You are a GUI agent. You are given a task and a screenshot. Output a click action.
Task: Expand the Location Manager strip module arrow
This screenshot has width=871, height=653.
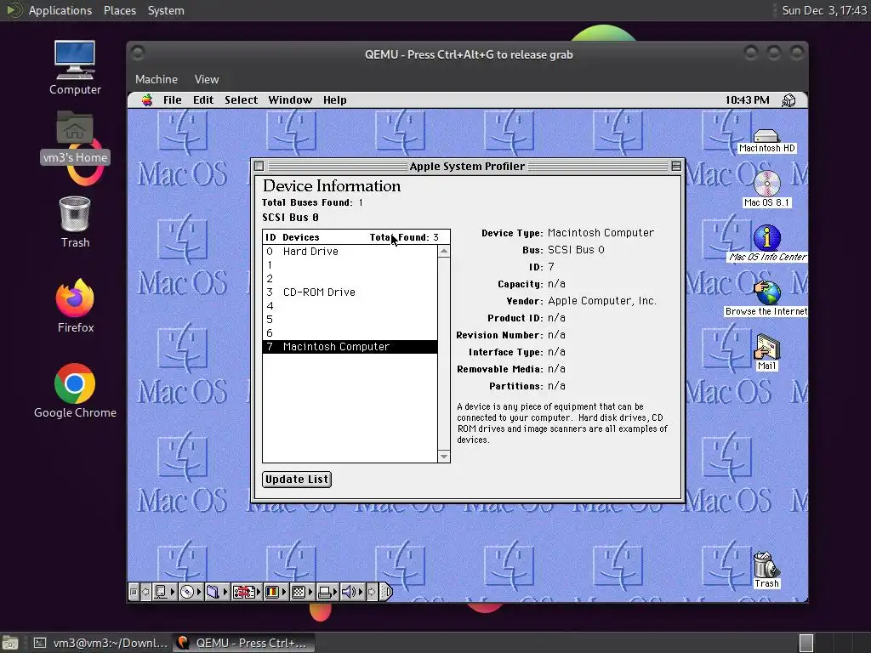[x=259, y=592]
